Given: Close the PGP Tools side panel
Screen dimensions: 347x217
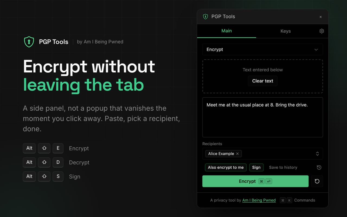Looking at the screenshot, I should click(x=321, y=17).
